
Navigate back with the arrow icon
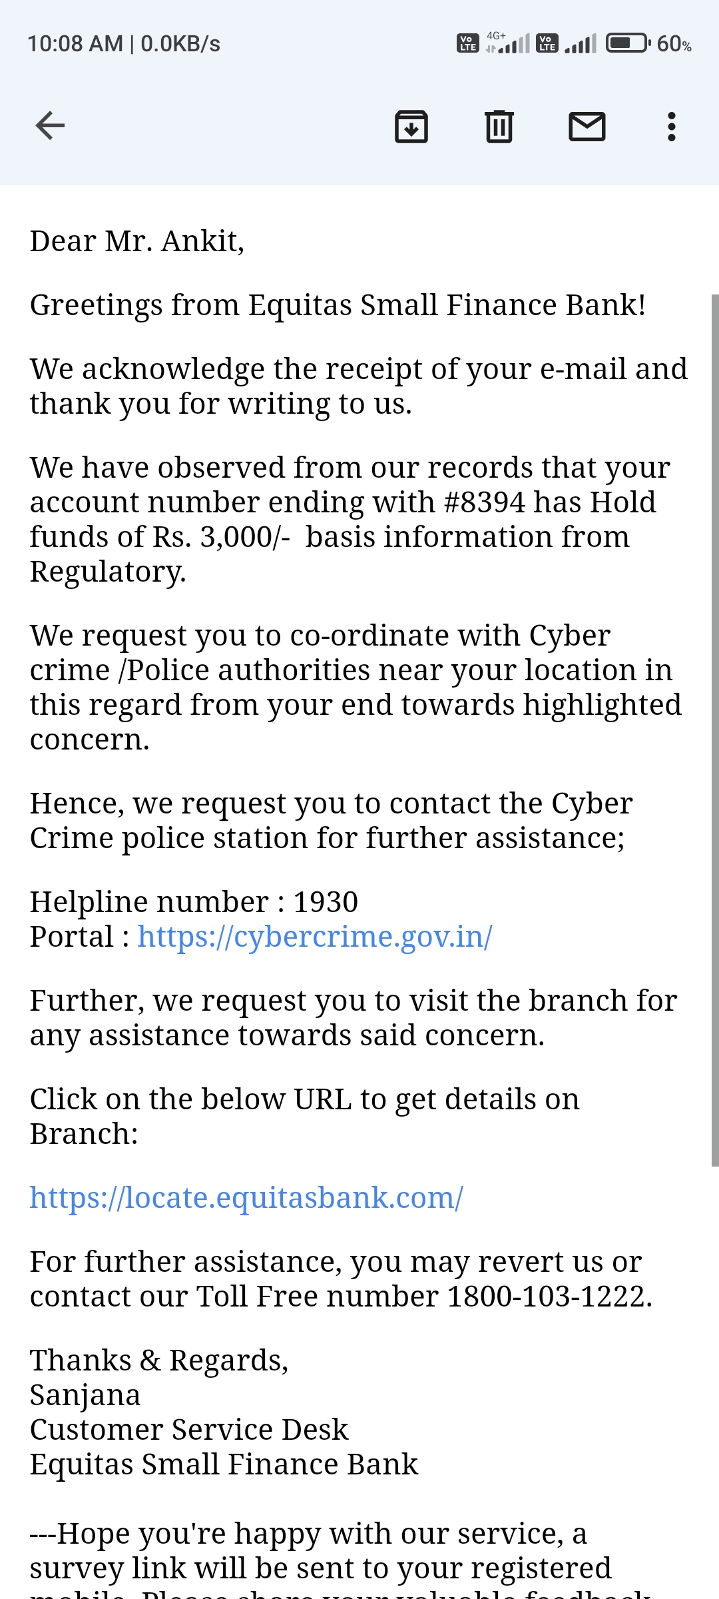click(49, 125)
